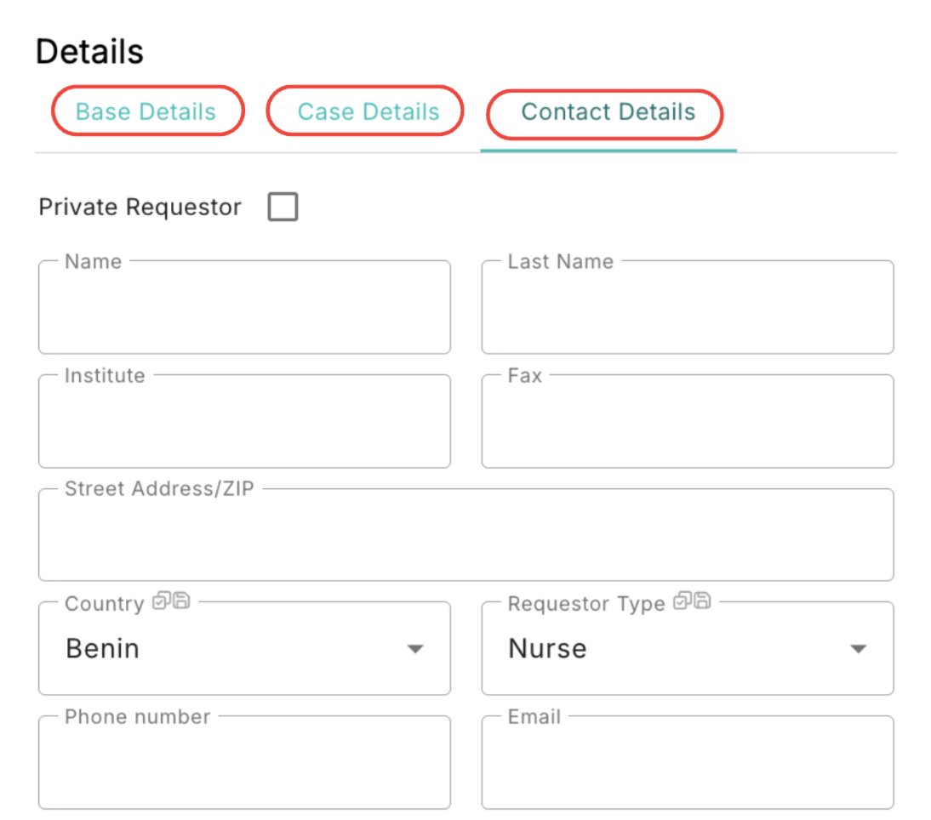Click the copy-check icon beside Country label
The width and height of the screenshot is (931, 820).
161,602
